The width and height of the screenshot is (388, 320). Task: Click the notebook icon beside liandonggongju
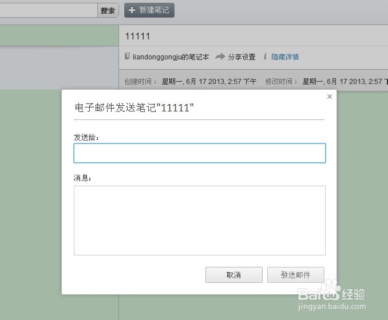(127, 57)
